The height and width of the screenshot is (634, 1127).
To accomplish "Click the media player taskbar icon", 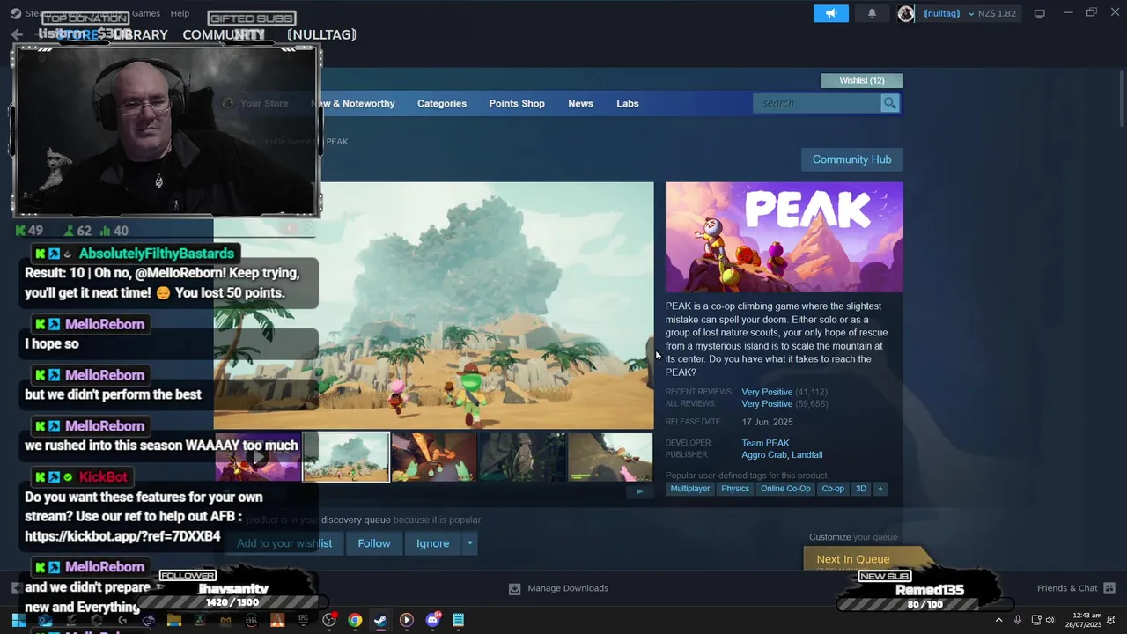I will click(406, 620).
